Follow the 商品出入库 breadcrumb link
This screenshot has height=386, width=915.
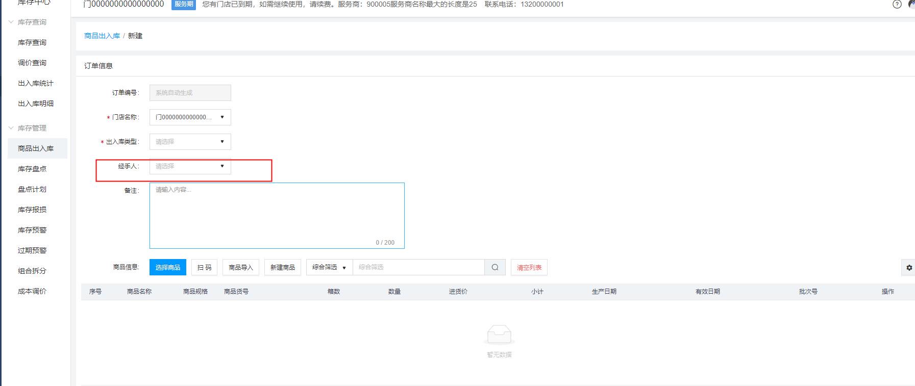tap(102, 36)
